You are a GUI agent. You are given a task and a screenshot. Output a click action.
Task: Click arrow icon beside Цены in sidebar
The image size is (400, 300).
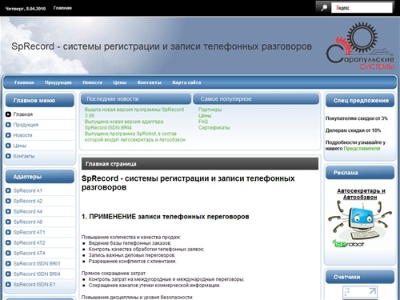pyautogui.click(x=8, y=146)
